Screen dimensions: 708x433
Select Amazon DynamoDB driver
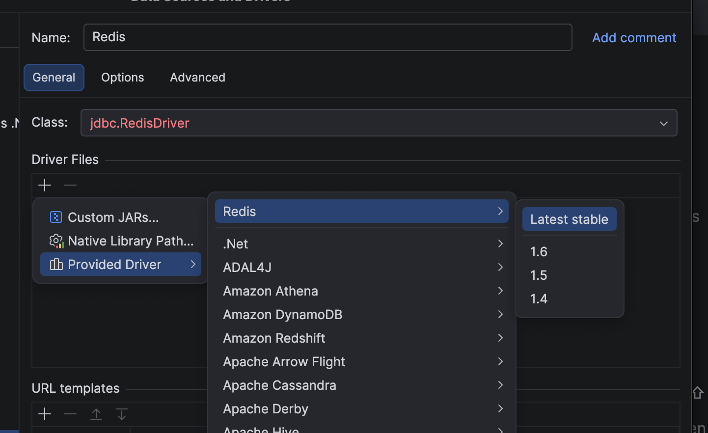[x=362, y=314]
